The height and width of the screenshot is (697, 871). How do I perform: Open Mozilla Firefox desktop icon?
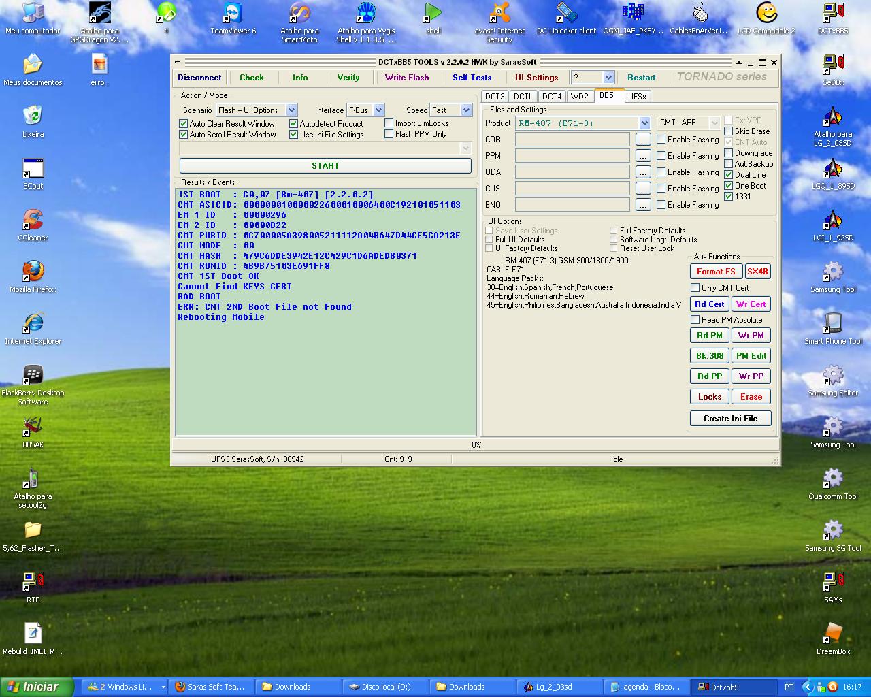pyautogui.click(x=33, y=277)
